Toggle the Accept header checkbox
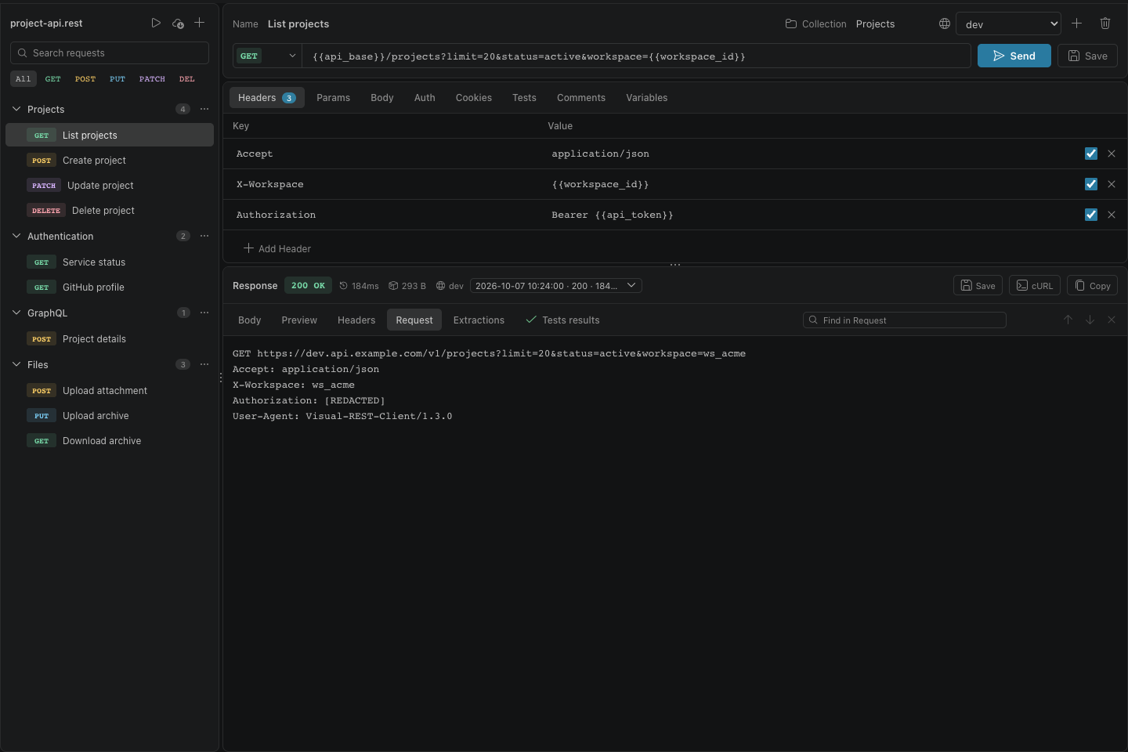Screen dimensions: 1128x752 coord(1091,154)
